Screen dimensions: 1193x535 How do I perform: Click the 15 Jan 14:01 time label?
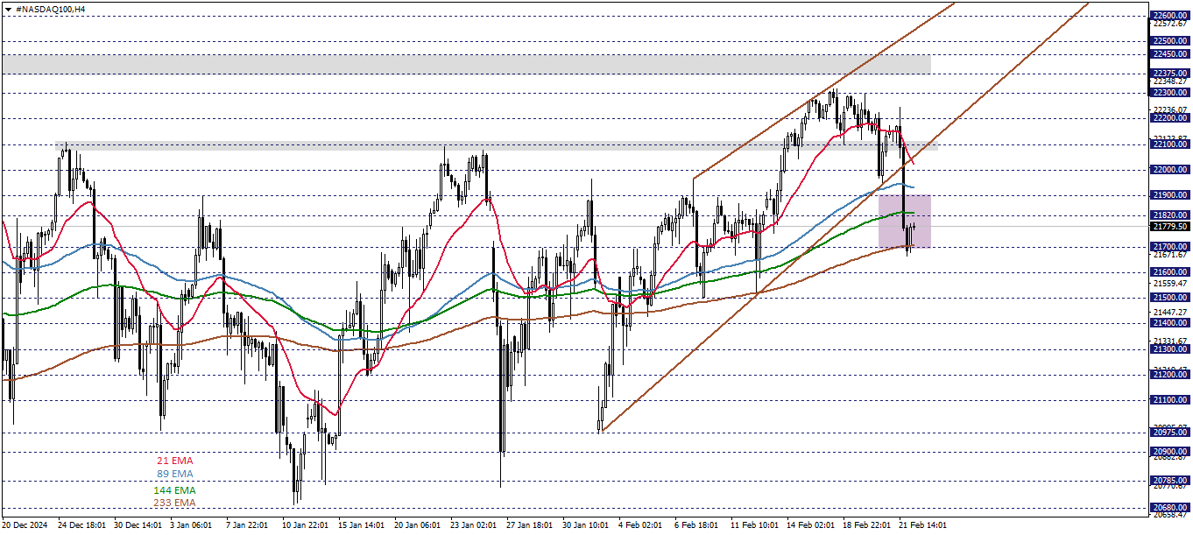[x=363, y=525]
